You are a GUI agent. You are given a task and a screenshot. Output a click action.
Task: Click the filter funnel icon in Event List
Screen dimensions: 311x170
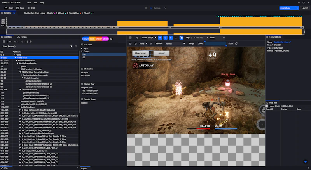[x=23, y=42]
